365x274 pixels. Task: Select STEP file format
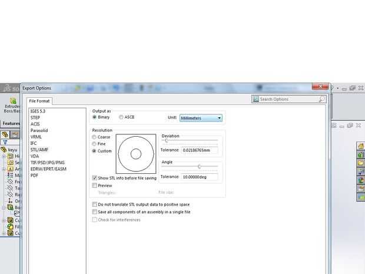tap(35, 118)
